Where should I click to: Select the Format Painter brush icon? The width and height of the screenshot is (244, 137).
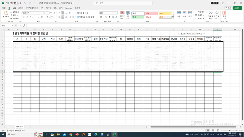click(11, 19)
